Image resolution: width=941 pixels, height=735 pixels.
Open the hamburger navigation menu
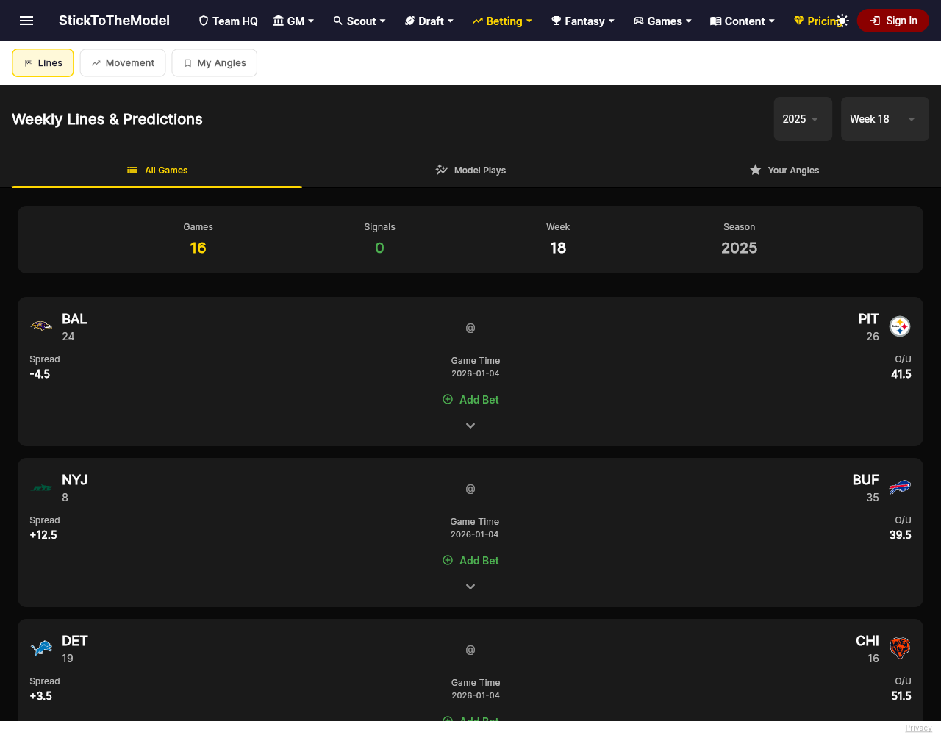pyautogui.click(x=26, y=21)
